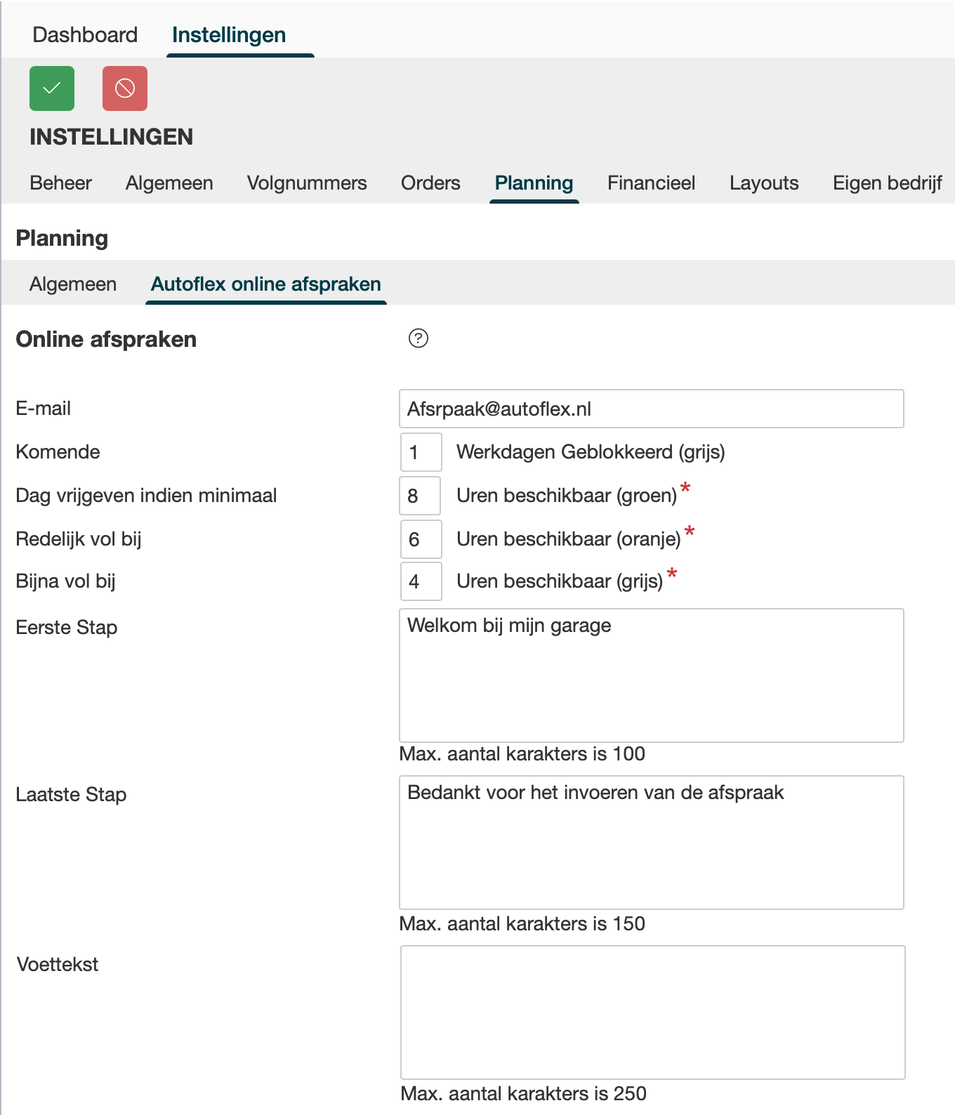
Task: Edit the groen uren beschikbaar field
Action: (420, 496)
